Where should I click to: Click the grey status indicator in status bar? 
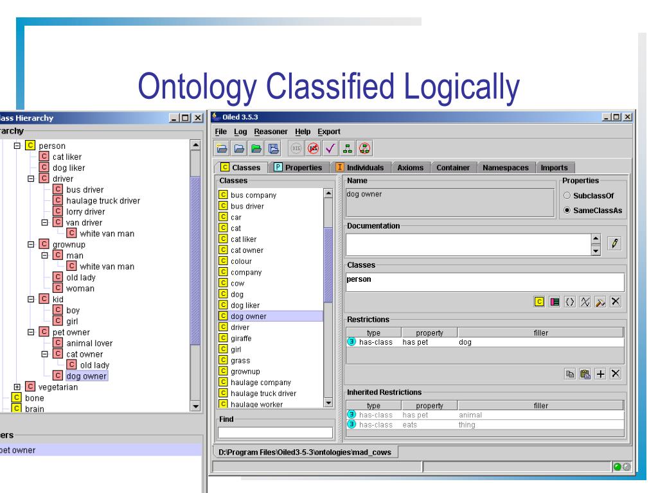[x=626, y=467]
